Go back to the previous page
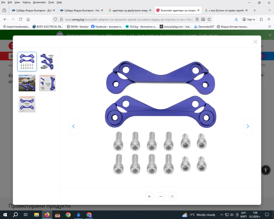The height and width of the screenshot is (219, 274). pos(5,20)
